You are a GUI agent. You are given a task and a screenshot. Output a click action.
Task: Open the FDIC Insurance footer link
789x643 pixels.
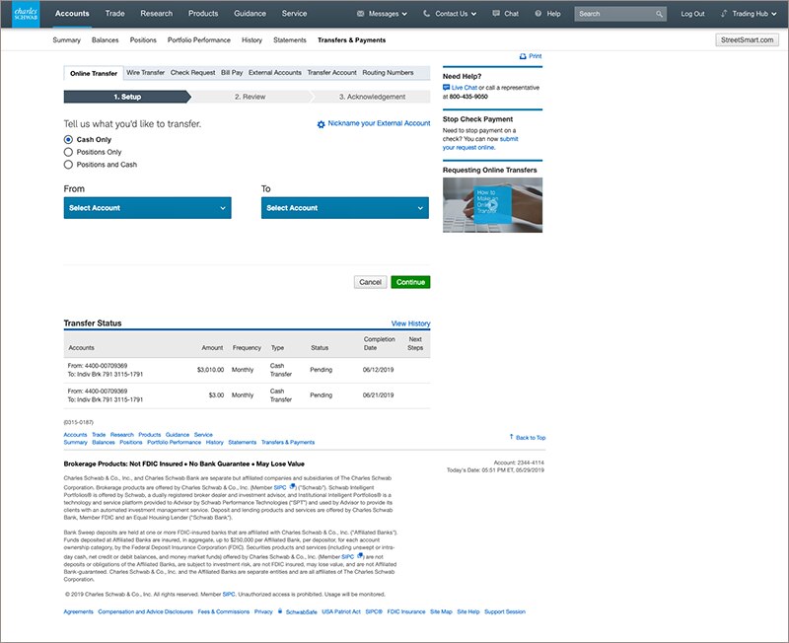coord(406,611)
